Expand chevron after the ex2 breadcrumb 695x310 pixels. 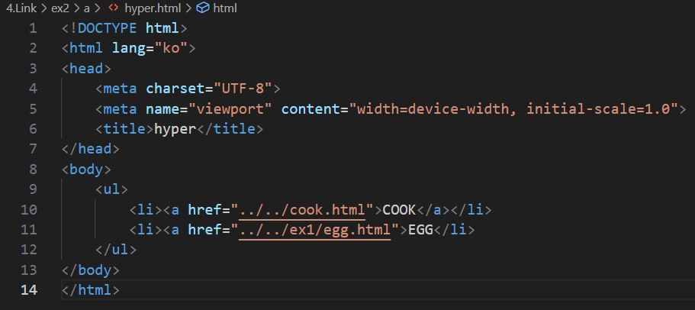76,8
